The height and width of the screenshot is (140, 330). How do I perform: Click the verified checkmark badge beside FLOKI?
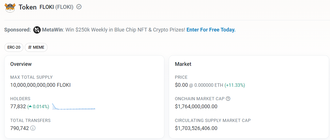tap(79, 7)
